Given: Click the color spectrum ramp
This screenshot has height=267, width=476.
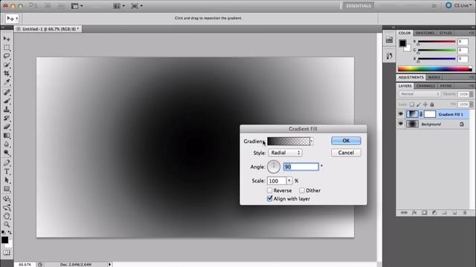Looking at the screenshot, I should (435, 69).
